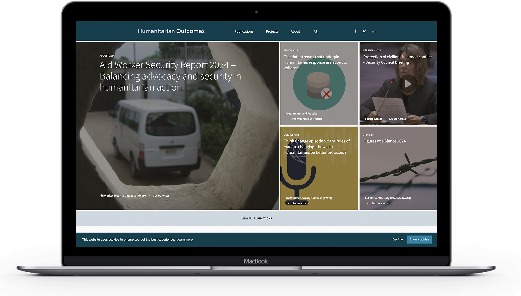
Task: Open Aid Worker Security Report 2024 headline
Action: tap(170, 76)
